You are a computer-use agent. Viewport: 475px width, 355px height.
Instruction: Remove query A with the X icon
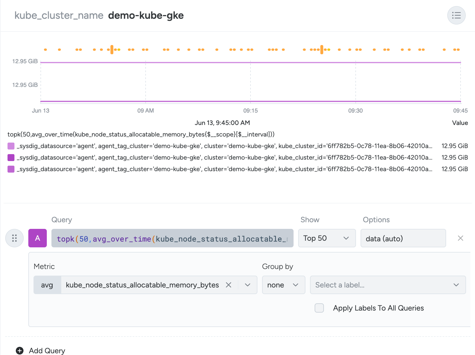461,238
